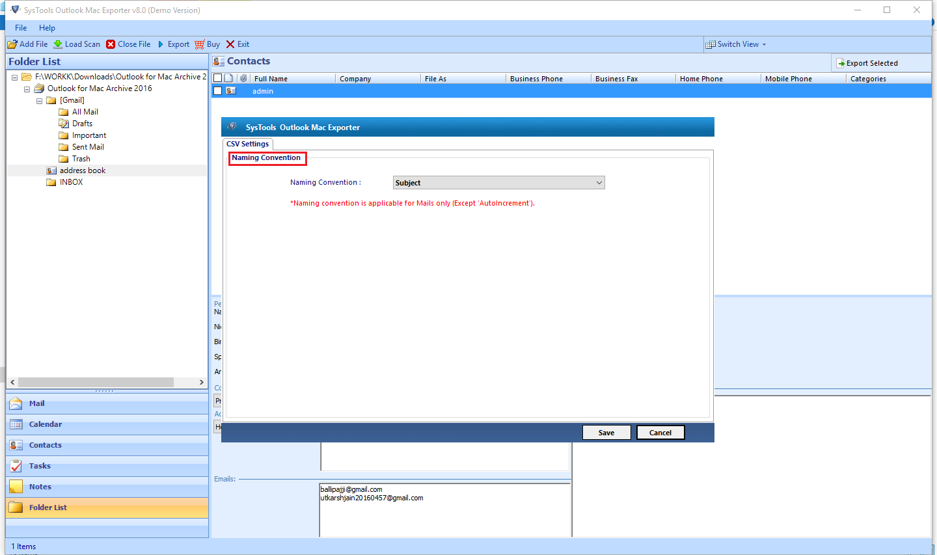
Task: Click the Notes yellow icon in navigation pane
Action: tap(16, 487)
